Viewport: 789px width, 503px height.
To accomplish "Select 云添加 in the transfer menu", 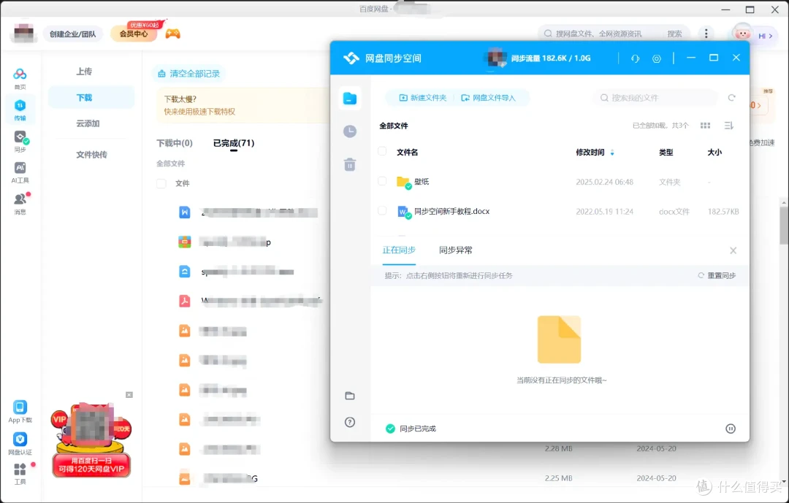I will tap(88, 123).
